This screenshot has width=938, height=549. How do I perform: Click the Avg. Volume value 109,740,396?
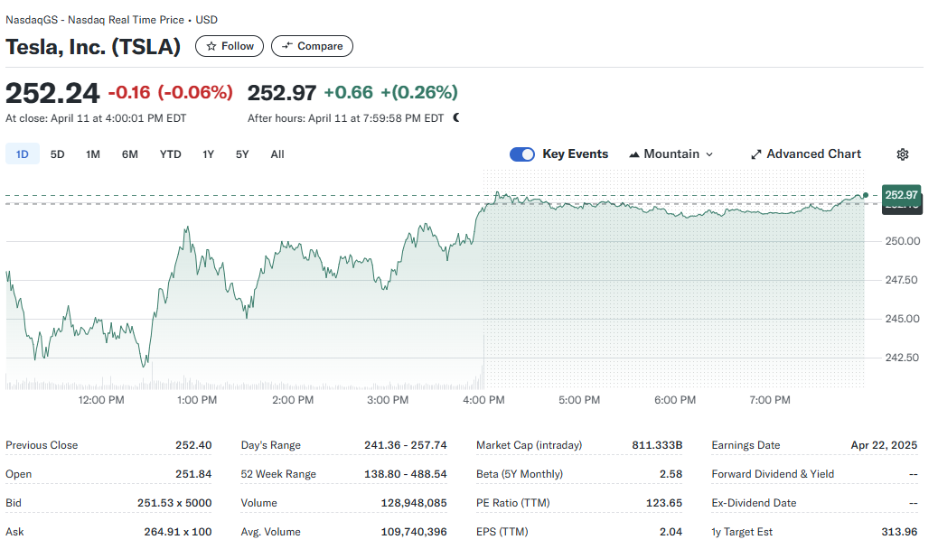click(414, 532)
